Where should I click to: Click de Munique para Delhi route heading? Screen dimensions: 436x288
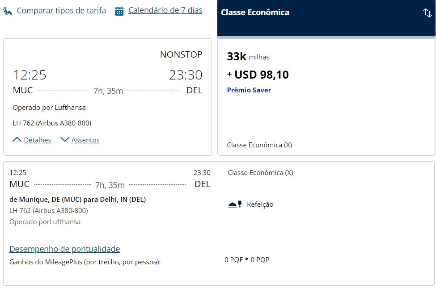(x=77, y=200)
